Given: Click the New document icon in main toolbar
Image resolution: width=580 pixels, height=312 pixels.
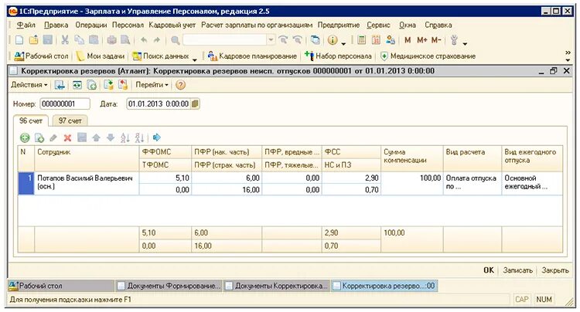Looking at the screenshot, I should pos(19,40).
